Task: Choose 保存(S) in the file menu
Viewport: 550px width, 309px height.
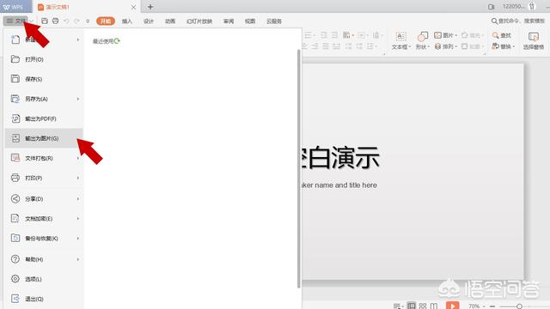Action: pos(44,79)
